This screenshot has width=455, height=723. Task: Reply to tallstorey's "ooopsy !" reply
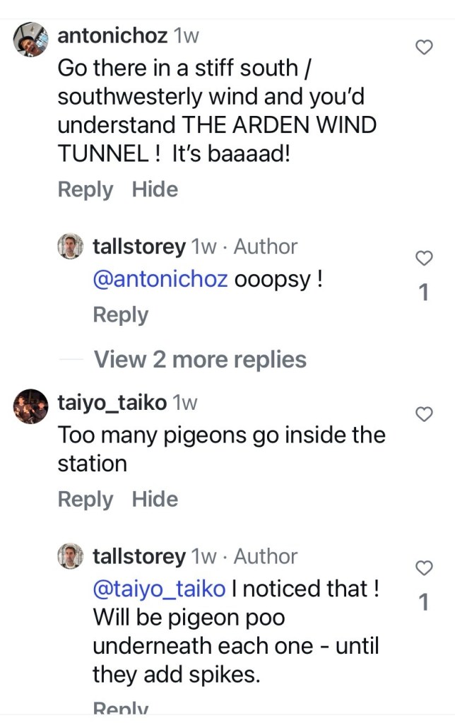(120, 315)
